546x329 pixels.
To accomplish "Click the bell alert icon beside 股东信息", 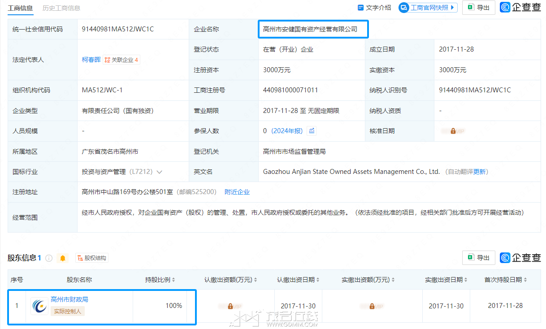I will 63,258.
